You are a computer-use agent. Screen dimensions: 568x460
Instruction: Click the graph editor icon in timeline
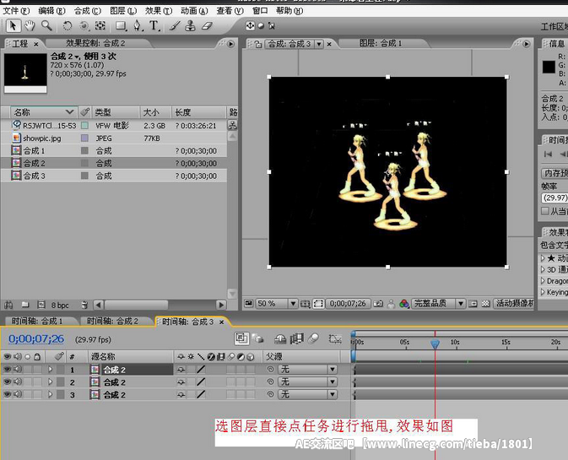tap(335, 338)
